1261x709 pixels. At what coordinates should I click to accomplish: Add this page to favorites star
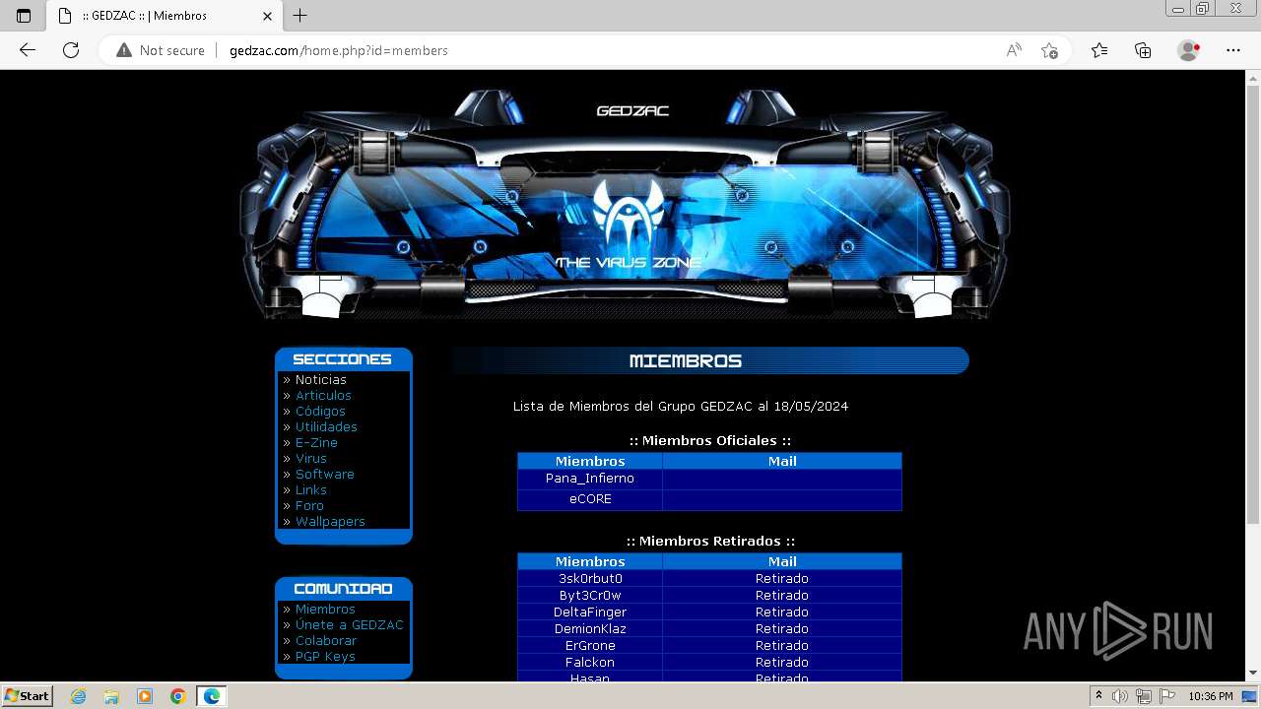pos(1049,50)
